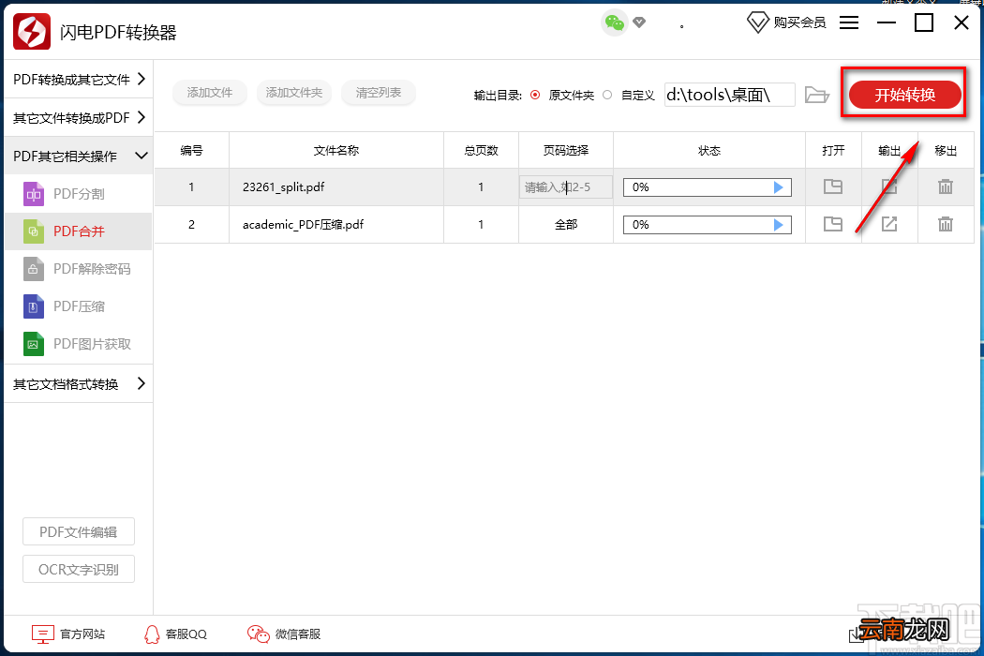The width and height of the screenshot is (984, 656).
Task: Select PDF解除密码 in sidebar
Action: point(79,269)
